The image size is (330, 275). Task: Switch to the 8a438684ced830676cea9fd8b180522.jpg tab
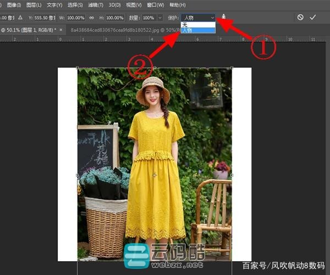[121, 30]
